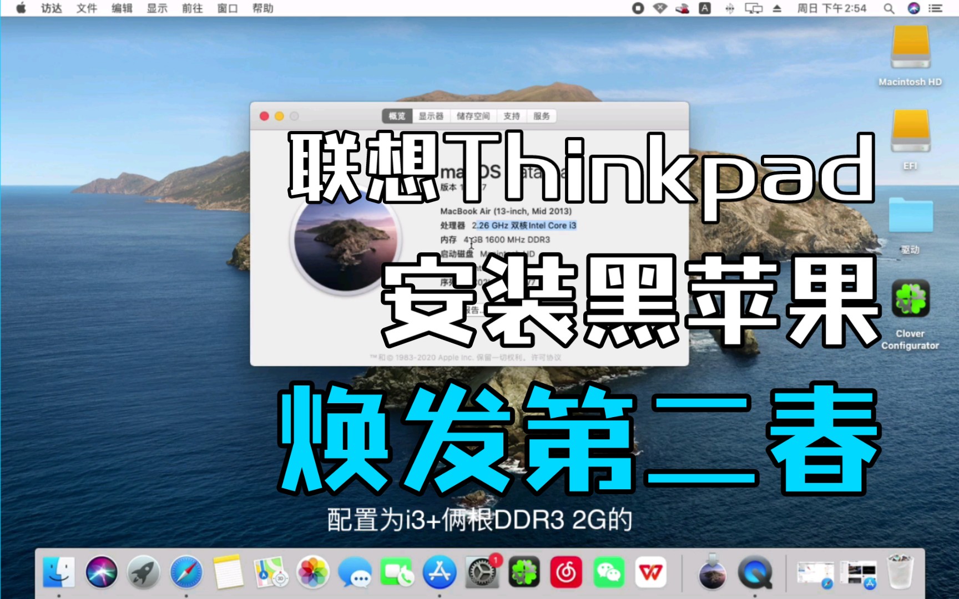Click the display mirroring menu icon
The image size is (959, 599).
[x=754, y=8]
